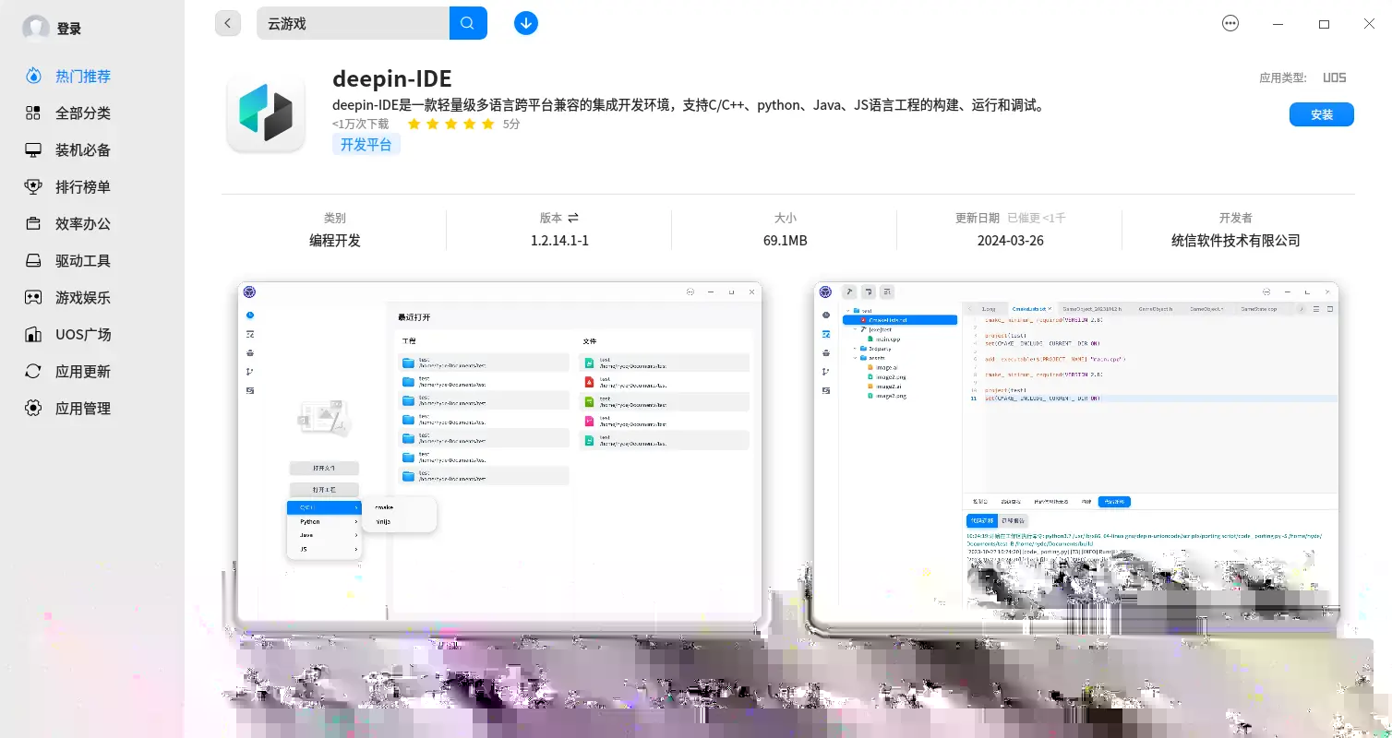Click the UOS application type label

tap(1334, 78)
